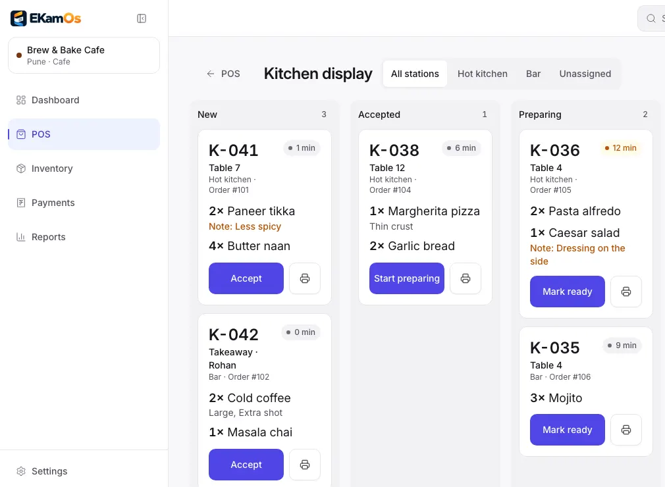Click '2× Cold coffee' item
The height and width of the screenshot is (487, 665).
coord(250,398)
